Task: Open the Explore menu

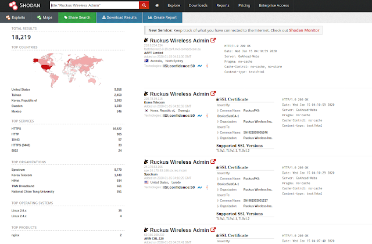Action: 174,5
